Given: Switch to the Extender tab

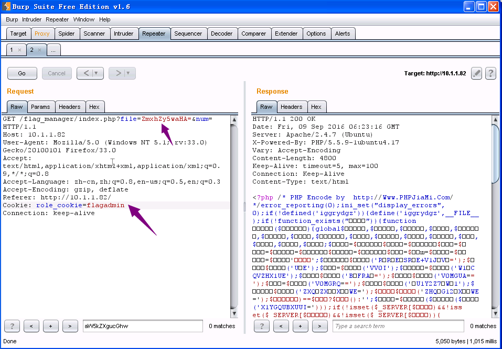Looking at the screenshot, I should pos(286,33).
